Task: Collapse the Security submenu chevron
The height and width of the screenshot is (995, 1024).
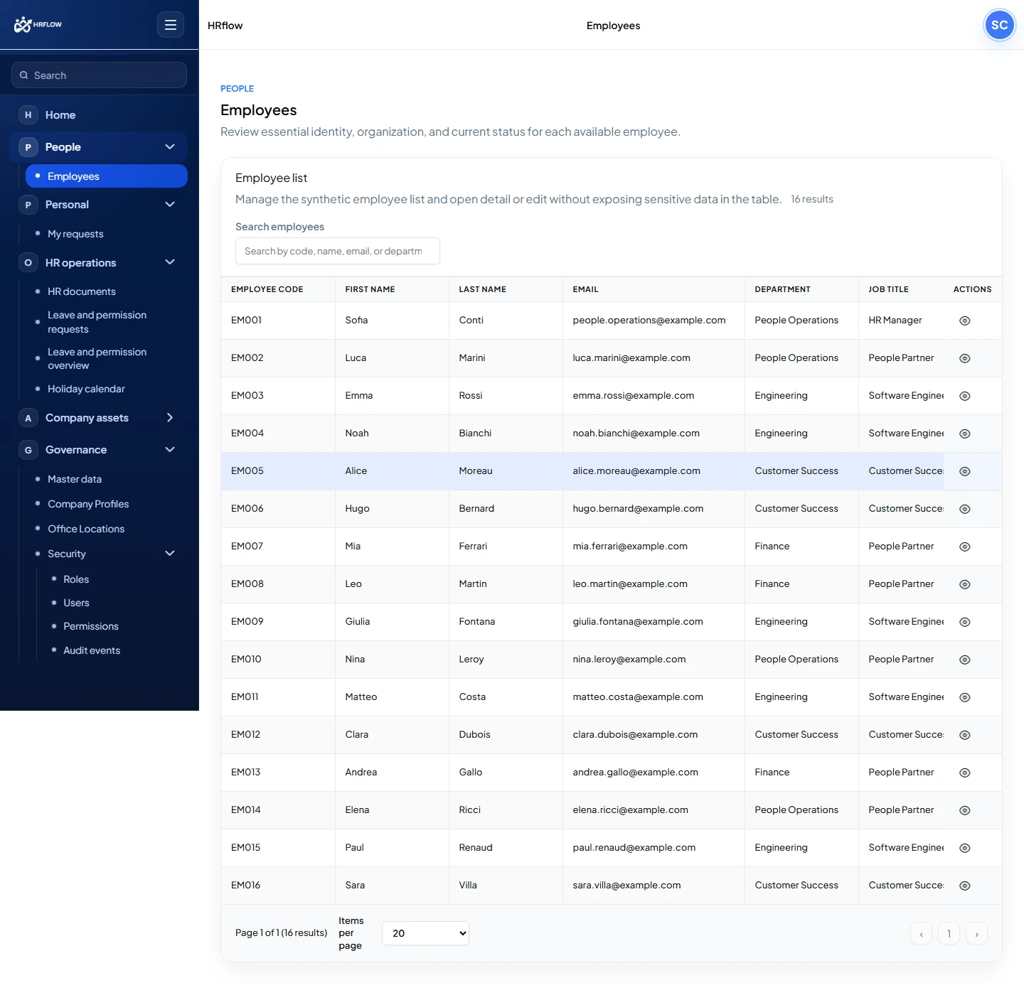Action: 170,553
